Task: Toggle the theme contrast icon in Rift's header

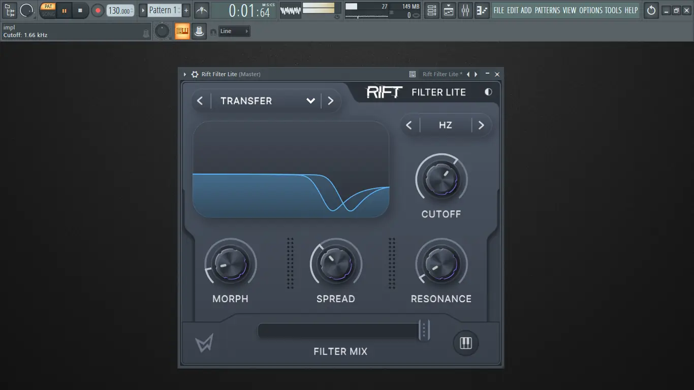Action: [488, 92]
